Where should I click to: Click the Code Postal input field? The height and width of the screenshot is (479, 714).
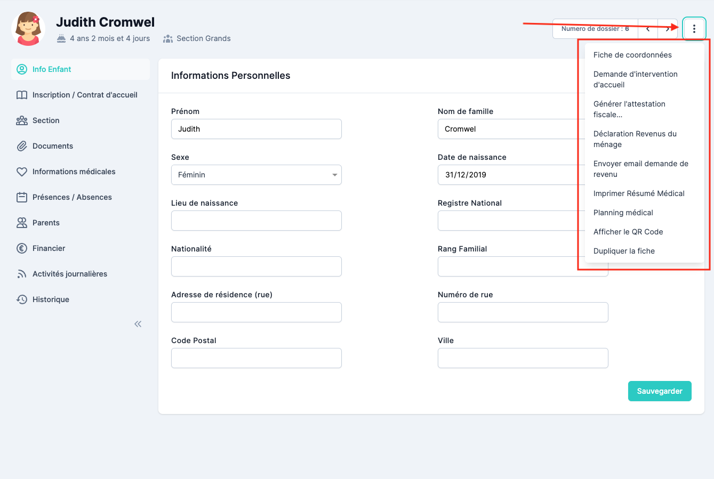(x=256, y=358)
